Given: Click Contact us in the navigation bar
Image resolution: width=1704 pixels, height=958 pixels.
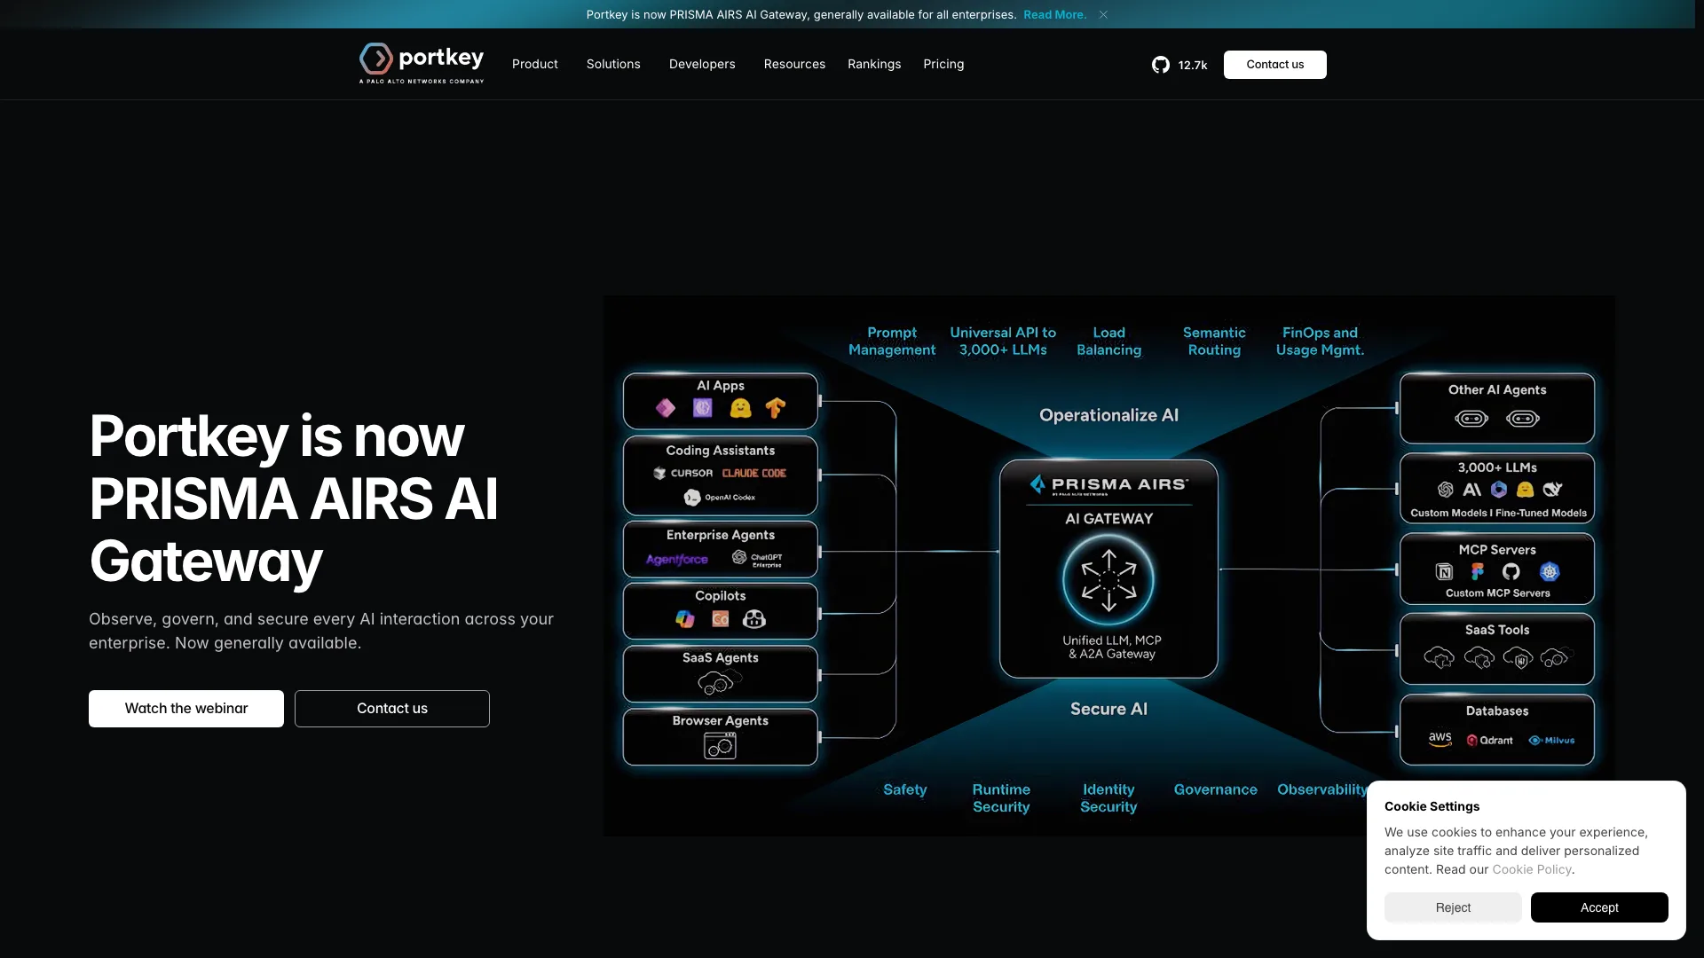Looking at the screenshot, I should click(x=1275, y=65).
